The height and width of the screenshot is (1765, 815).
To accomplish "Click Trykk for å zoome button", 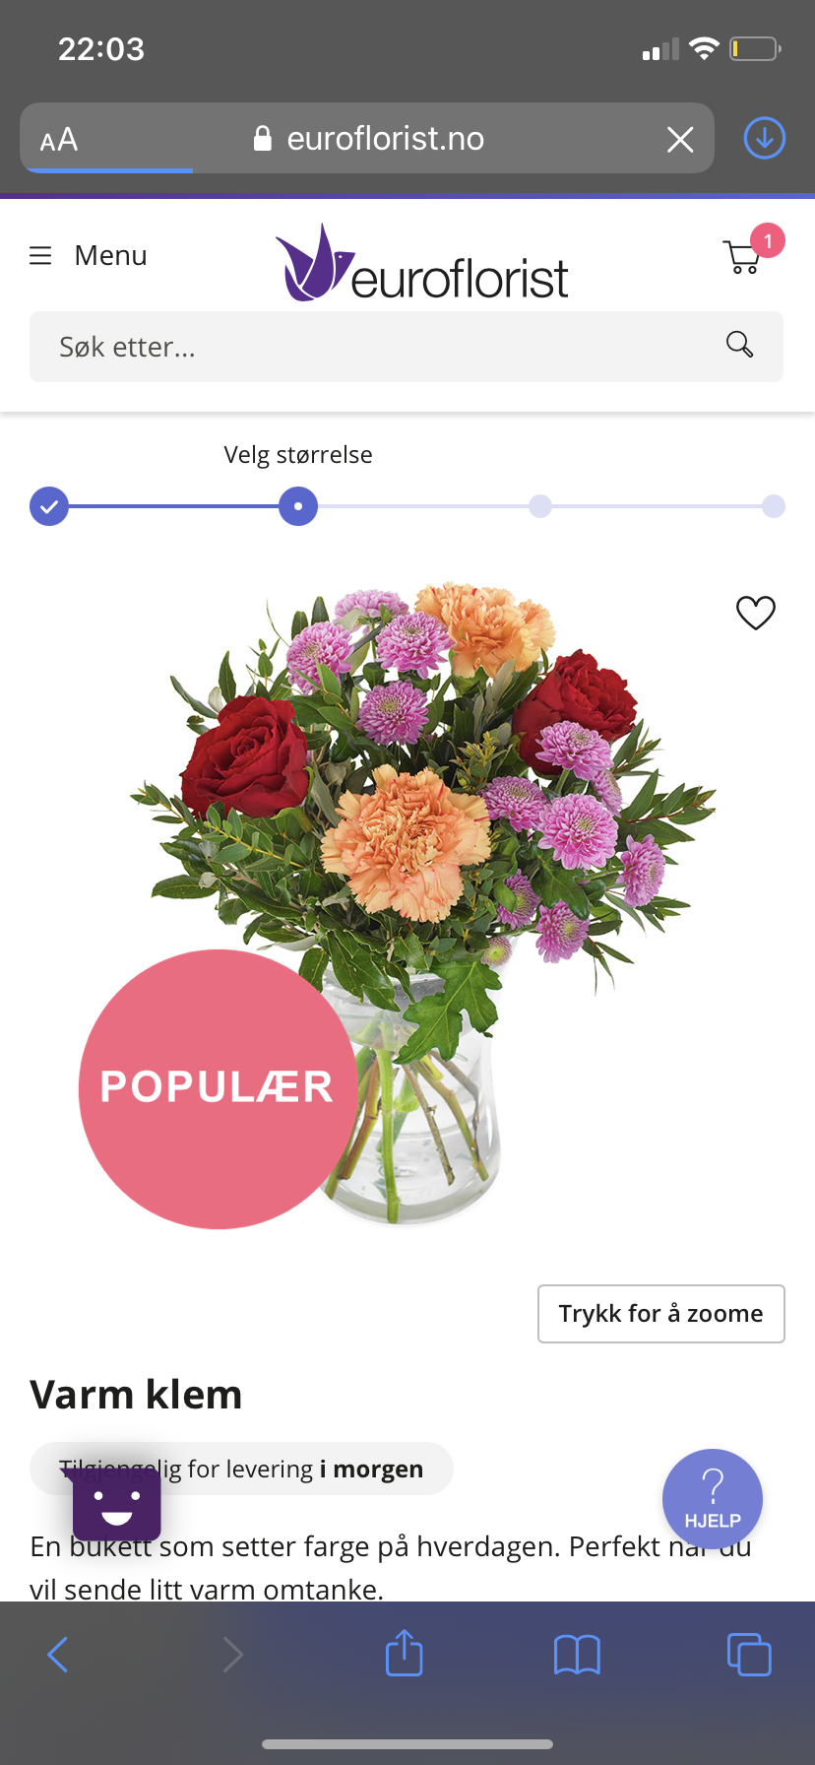I will point(661,1313).
